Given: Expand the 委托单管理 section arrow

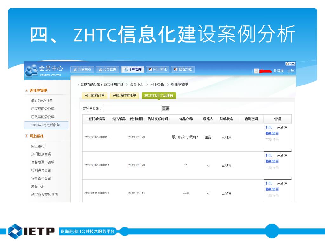Looking at the screenshot, I should (26, 90).
